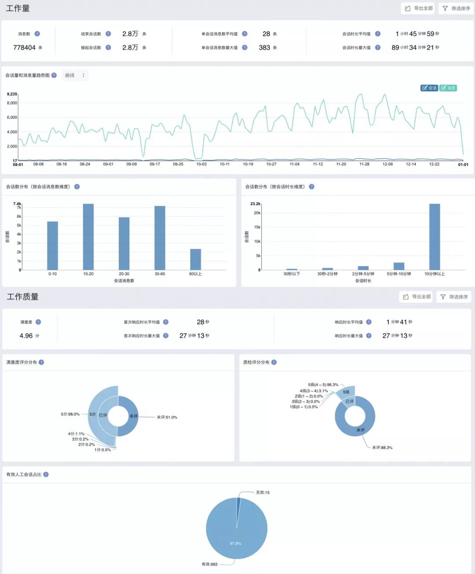
Task: Open 筛选排序 in the 工作量 section
Action: coord(456,8)
